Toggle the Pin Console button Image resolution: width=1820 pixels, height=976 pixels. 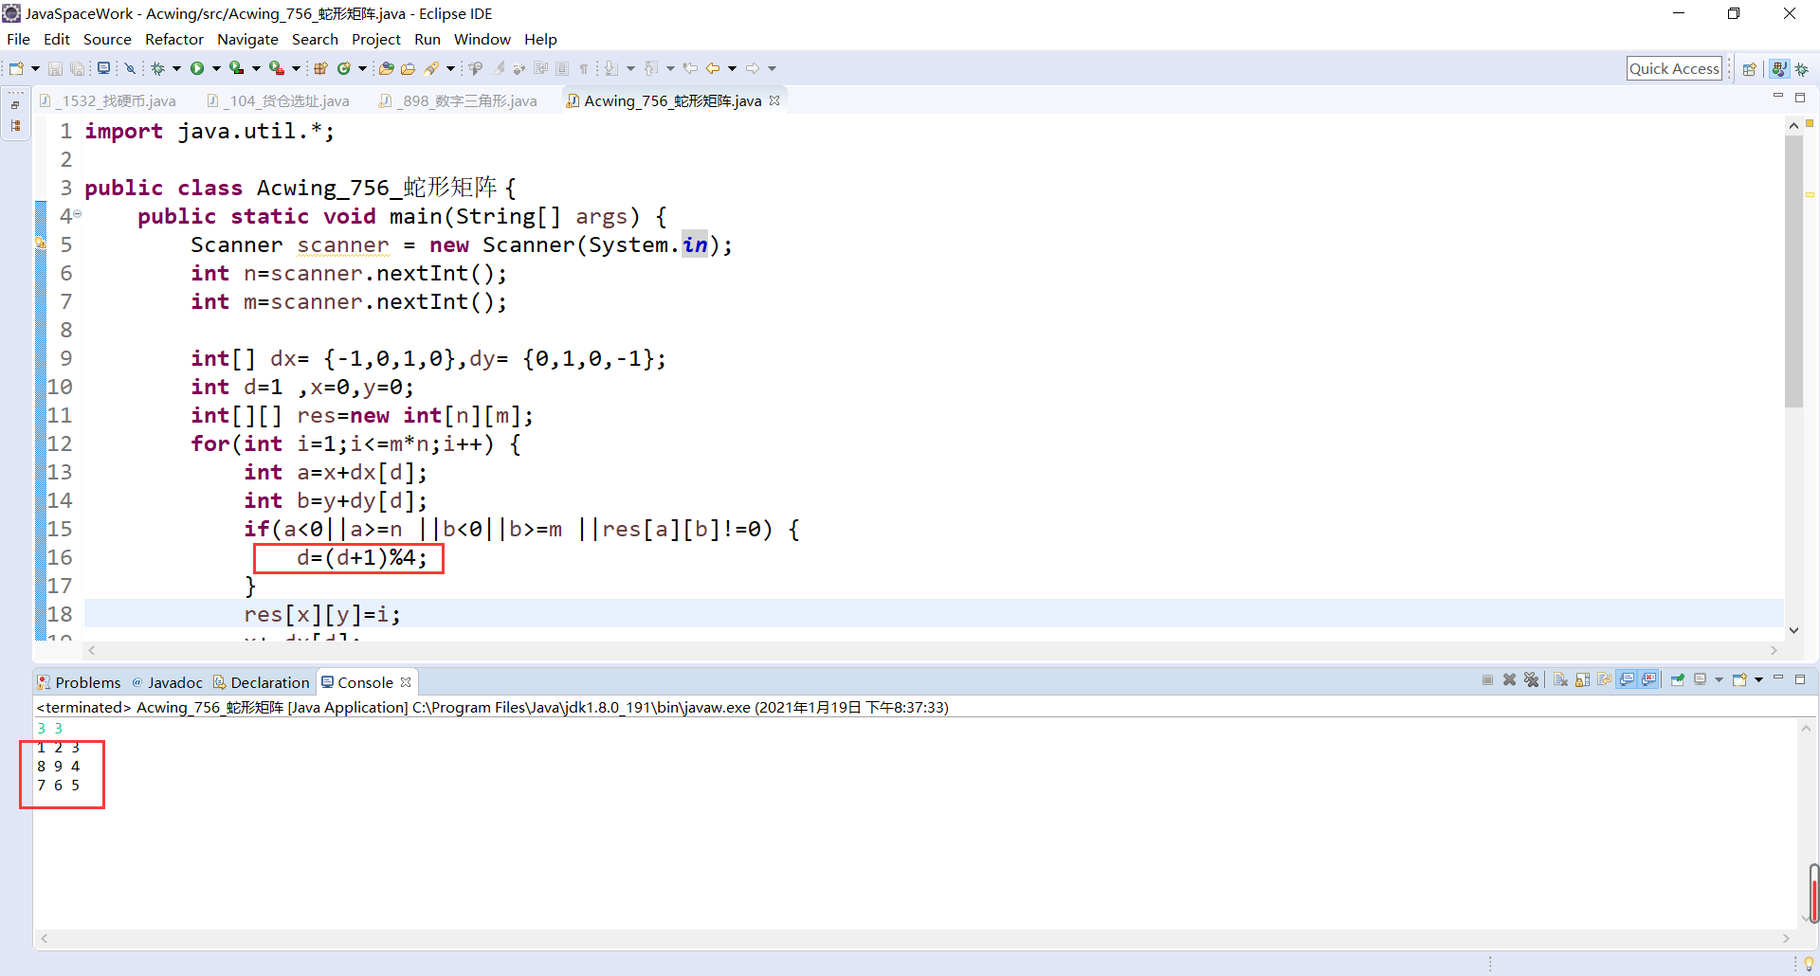[x=1678, y=679]
